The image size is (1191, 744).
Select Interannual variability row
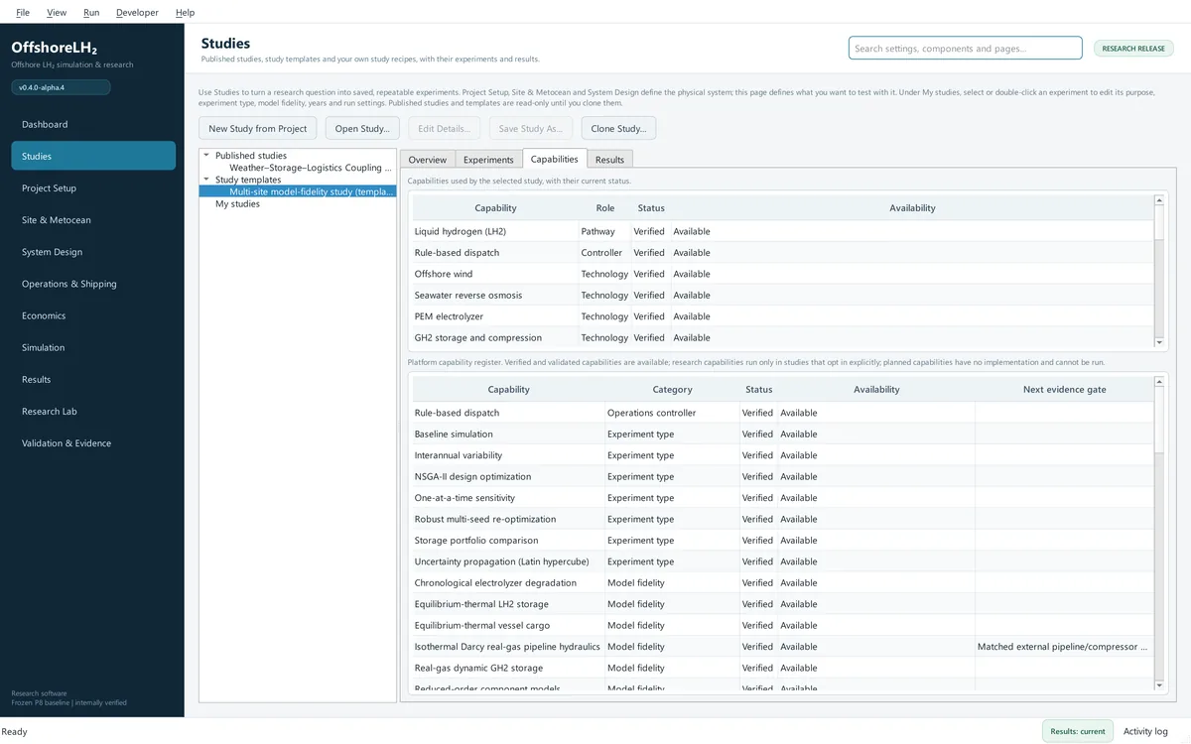[x=783, y=455]
